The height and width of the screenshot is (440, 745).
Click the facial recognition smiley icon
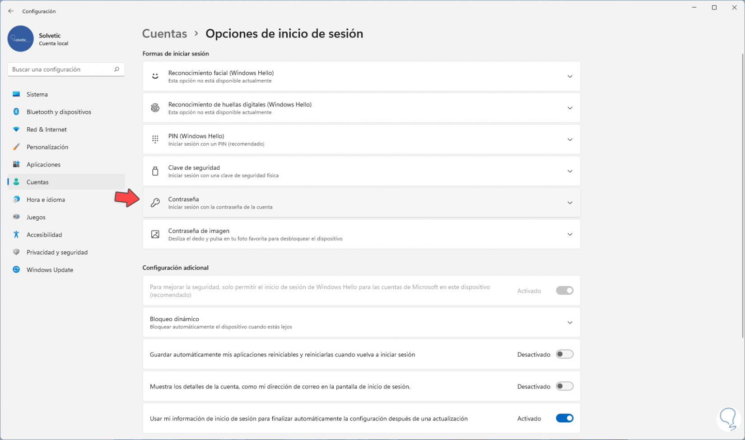coord(155,76)
